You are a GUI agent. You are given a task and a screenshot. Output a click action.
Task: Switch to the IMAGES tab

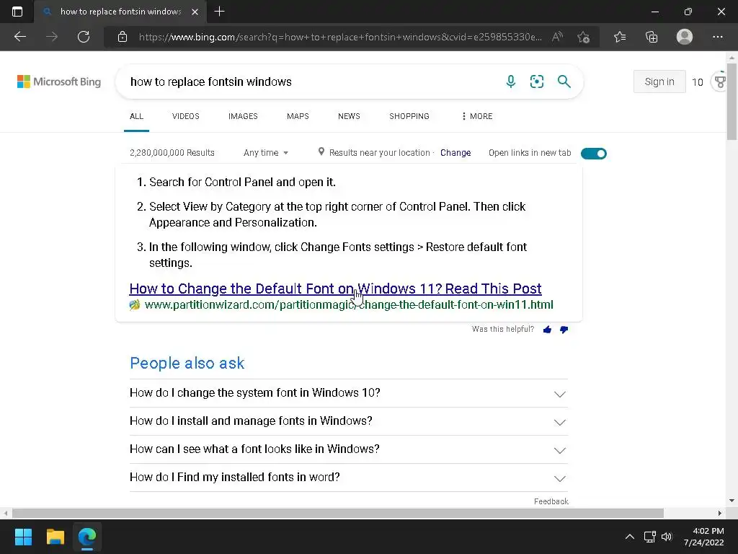tap(243, 116)
